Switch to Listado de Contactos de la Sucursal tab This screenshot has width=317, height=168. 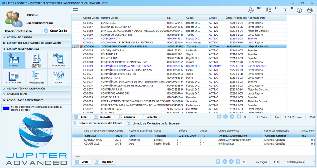pos(156,123)
